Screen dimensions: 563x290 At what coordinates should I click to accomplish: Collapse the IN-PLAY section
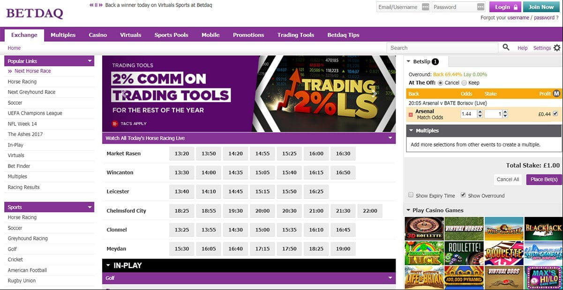click(108, 265)
